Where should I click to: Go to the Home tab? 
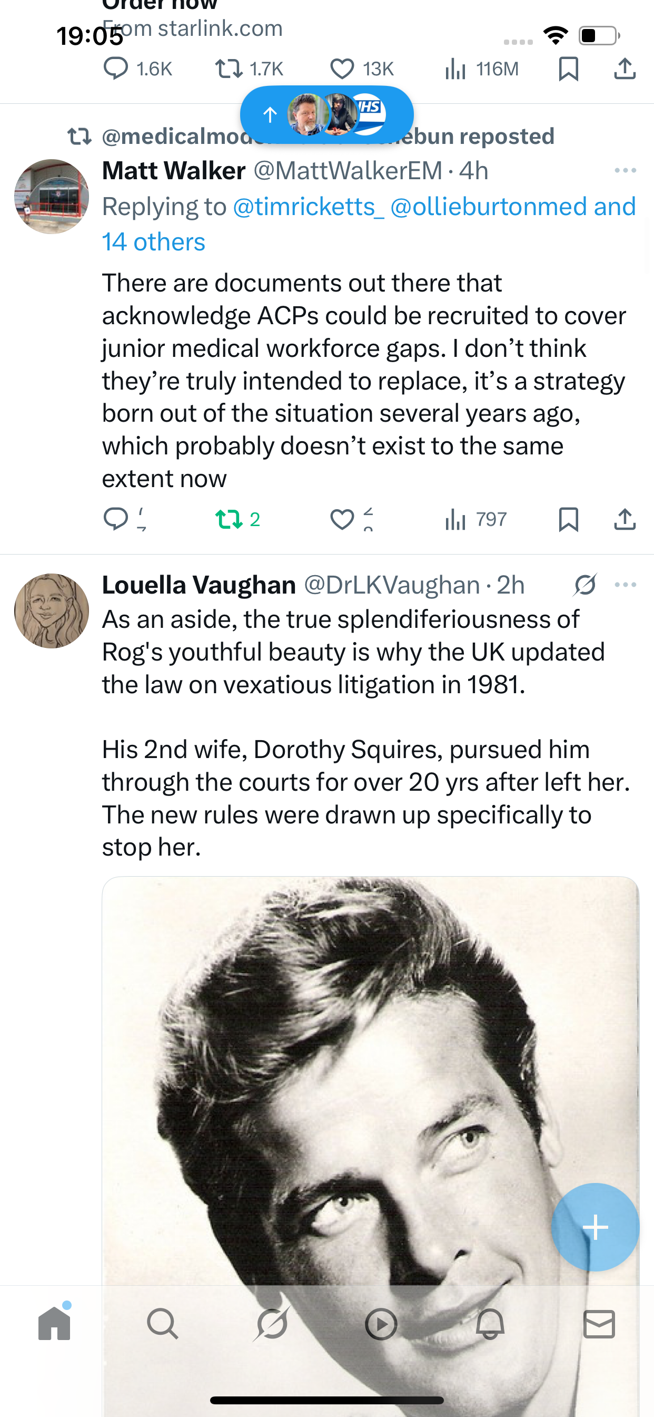pyautogui.click(x=54, y=1324)
